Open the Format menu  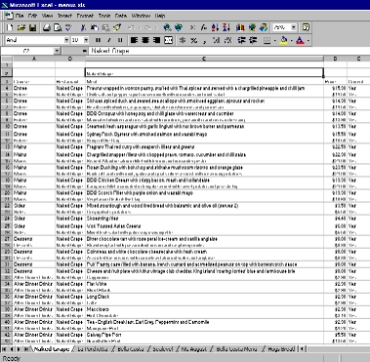tap(85, 16)
